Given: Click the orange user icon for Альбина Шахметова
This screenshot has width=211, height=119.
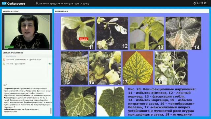Looking at the screenshot, I should click(4, 59).
